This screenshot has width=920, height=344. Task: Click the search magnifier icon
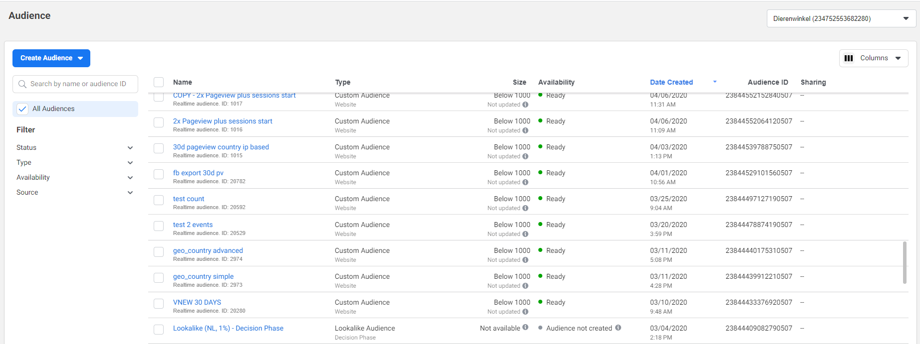(22, 84)
